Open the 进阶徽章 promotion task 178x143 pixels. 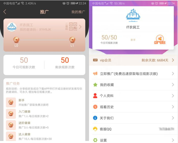click(44, 125)
